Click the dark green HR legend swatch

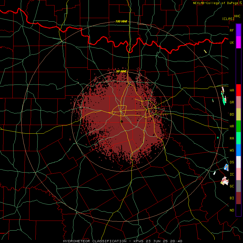click(238, 126)
